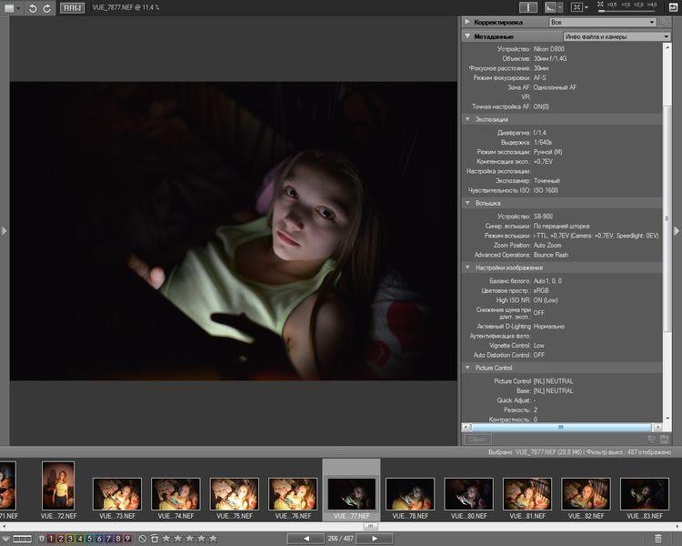682x546 pixels.
Task: Click the left panel expand arrow
Action: coord(4,231)
